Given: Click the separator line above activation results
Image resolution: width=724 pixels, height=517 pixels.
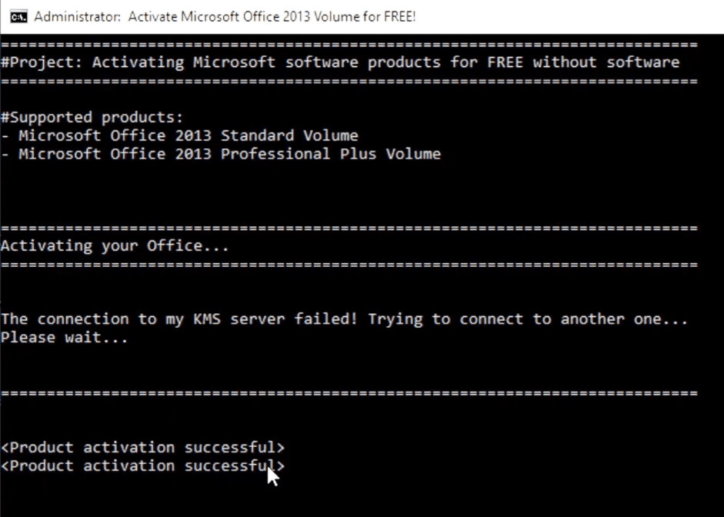Looking at the screenshot, I should (x=346, y=392).
